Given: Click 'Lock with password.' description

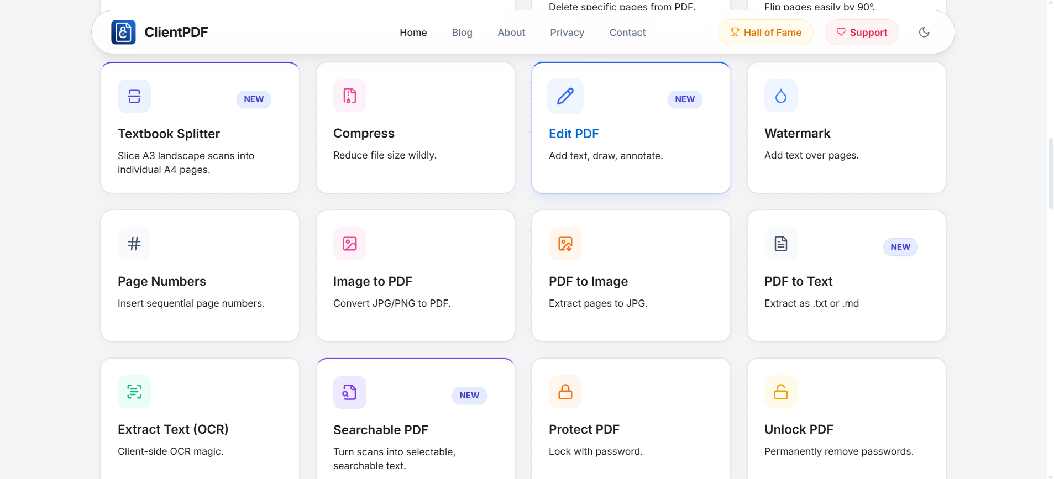Looking at the screenshot, I should (596, 451).
